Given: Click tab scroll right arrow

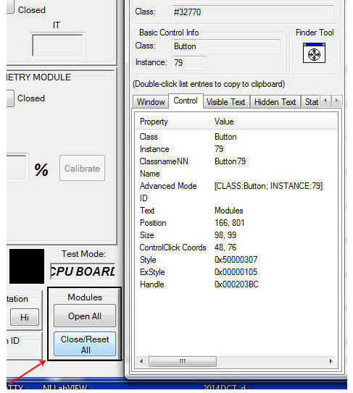Looking at the screenshot, I should pos(336,101).
